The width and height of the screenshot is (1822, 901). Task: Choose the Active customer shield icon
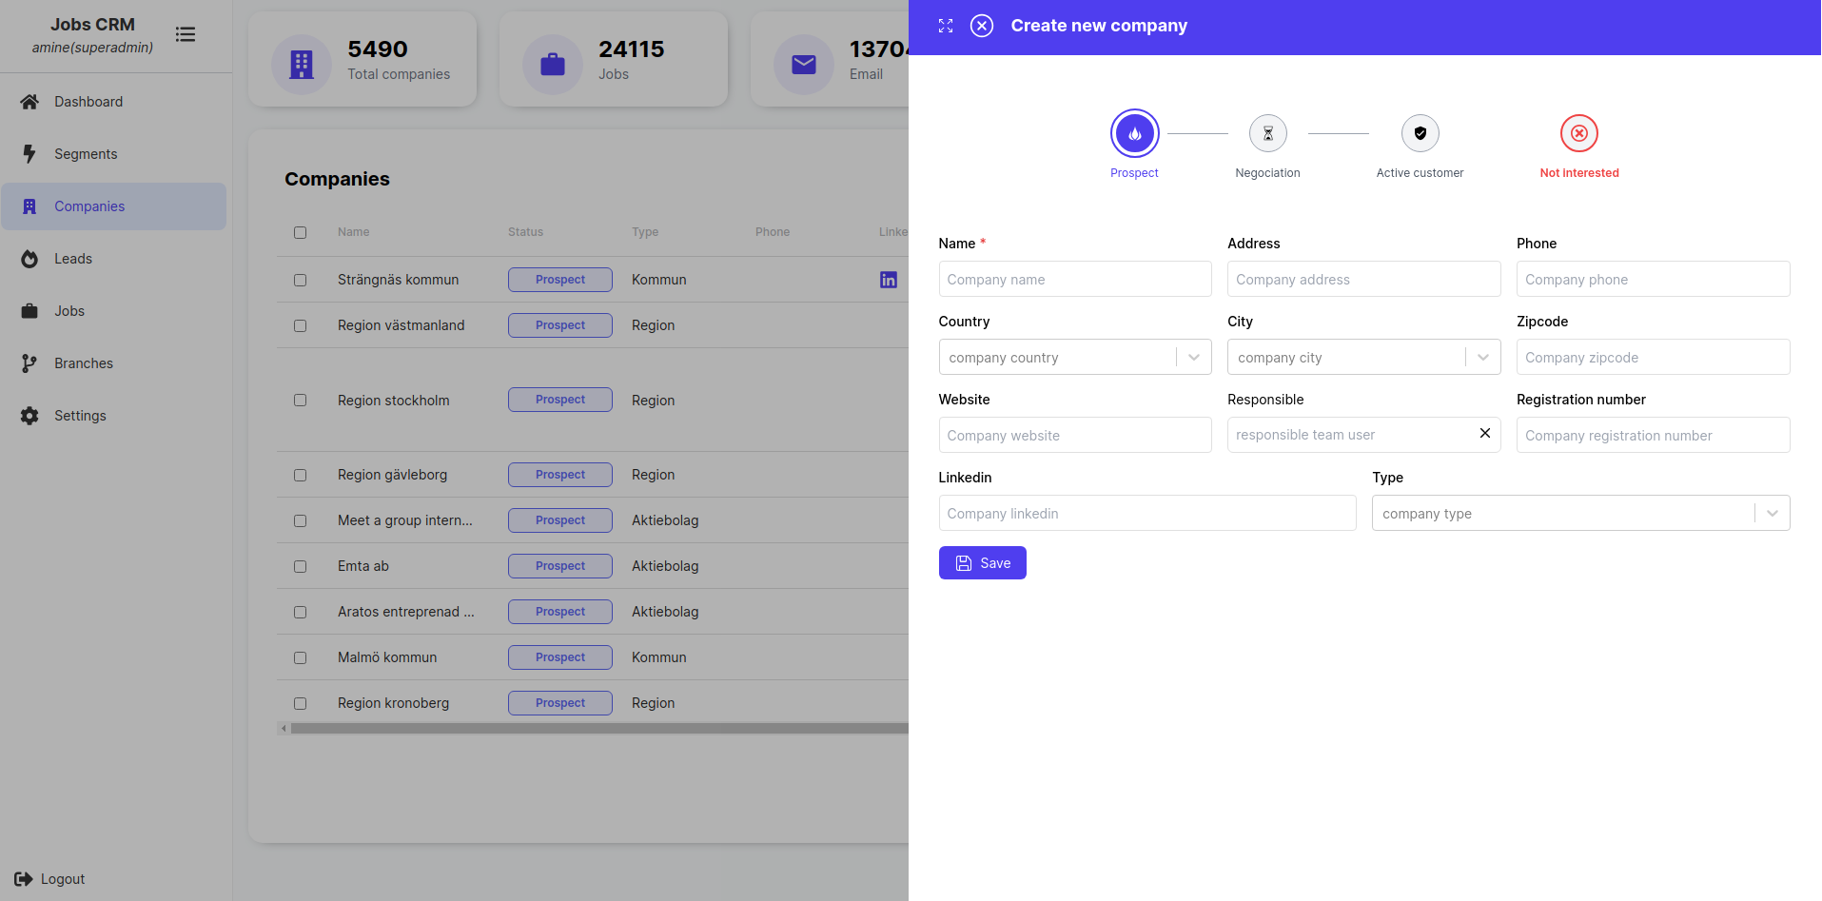[1420, 134]
